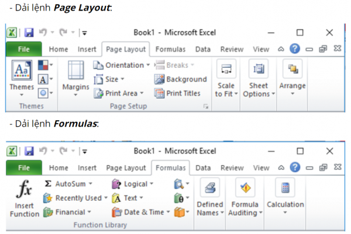The height and width of the screenshot is (234, 351).
Task: Open Customize Quick Access Toolbar in upper window
Action: click(84, 33)
